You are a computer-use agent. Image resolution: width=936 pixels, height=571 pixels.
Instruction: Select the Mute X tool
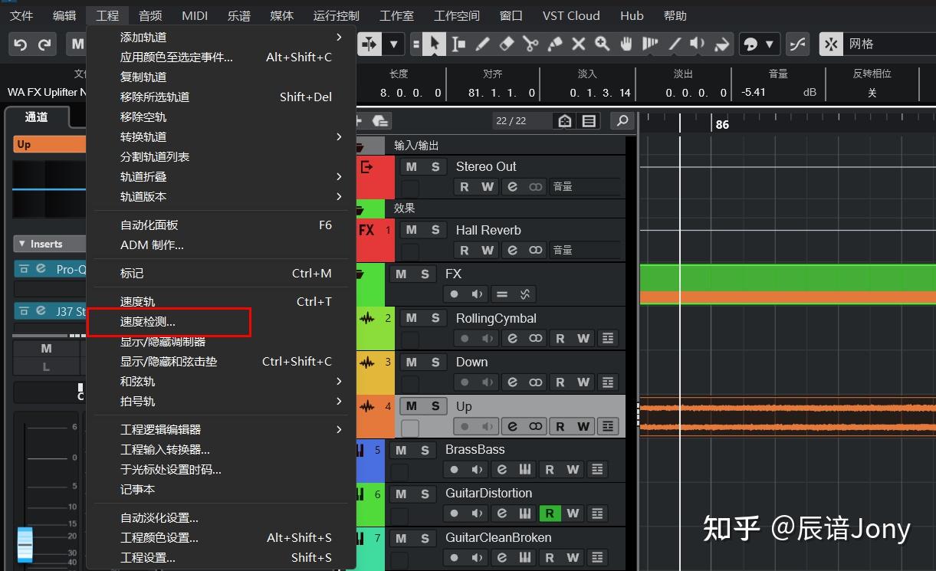(x=579, y=44)
